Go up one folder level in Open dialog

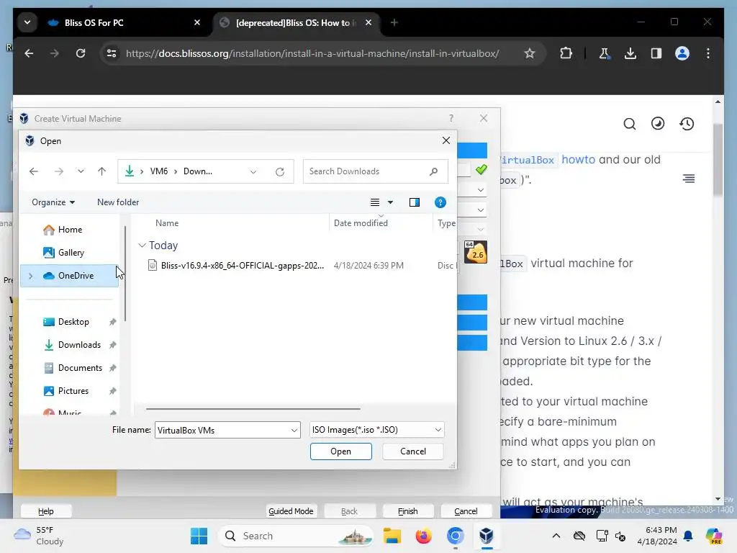(101, 171)
